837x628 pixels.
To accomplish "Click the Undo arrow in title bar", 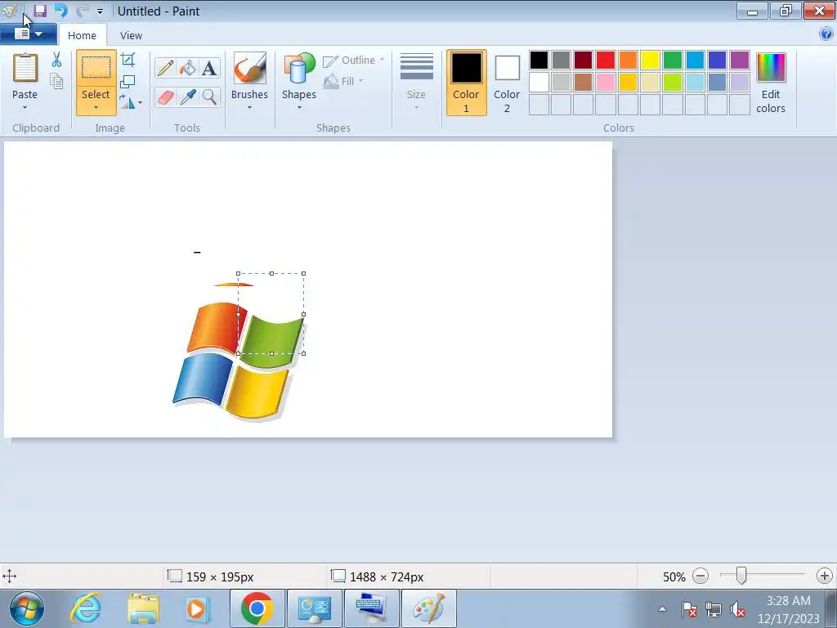I will click(60, 11).
